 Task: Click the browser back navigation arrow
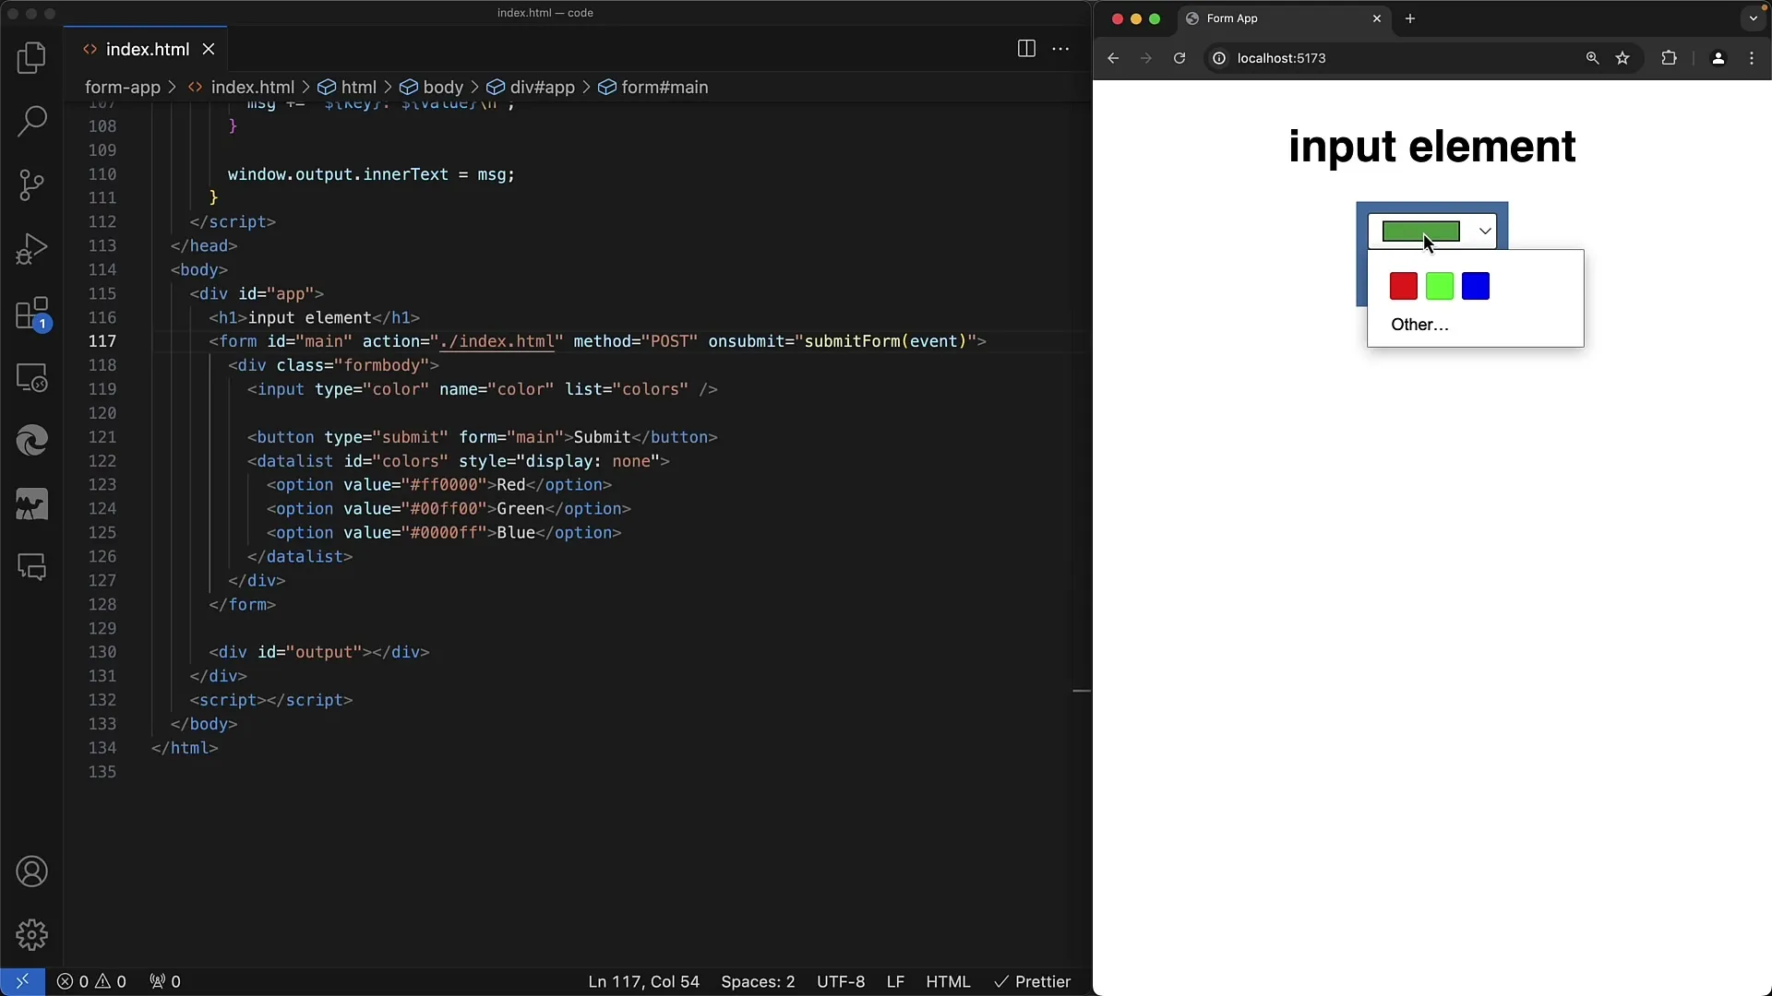[1112, 57]
